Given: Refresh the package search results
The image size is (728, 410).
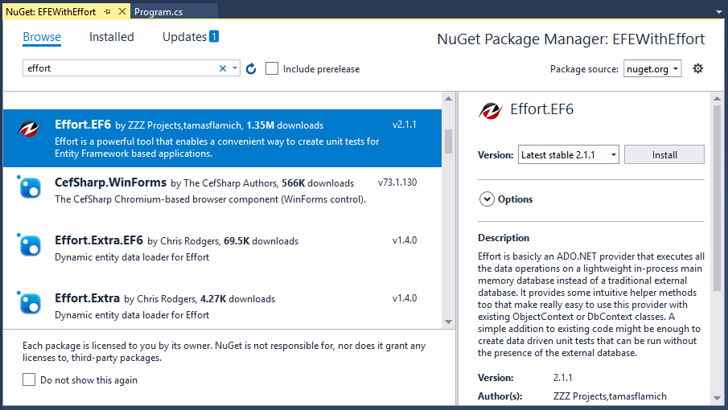Looking at the screenshot, I should pyautogui.click(x=251, y=68).
